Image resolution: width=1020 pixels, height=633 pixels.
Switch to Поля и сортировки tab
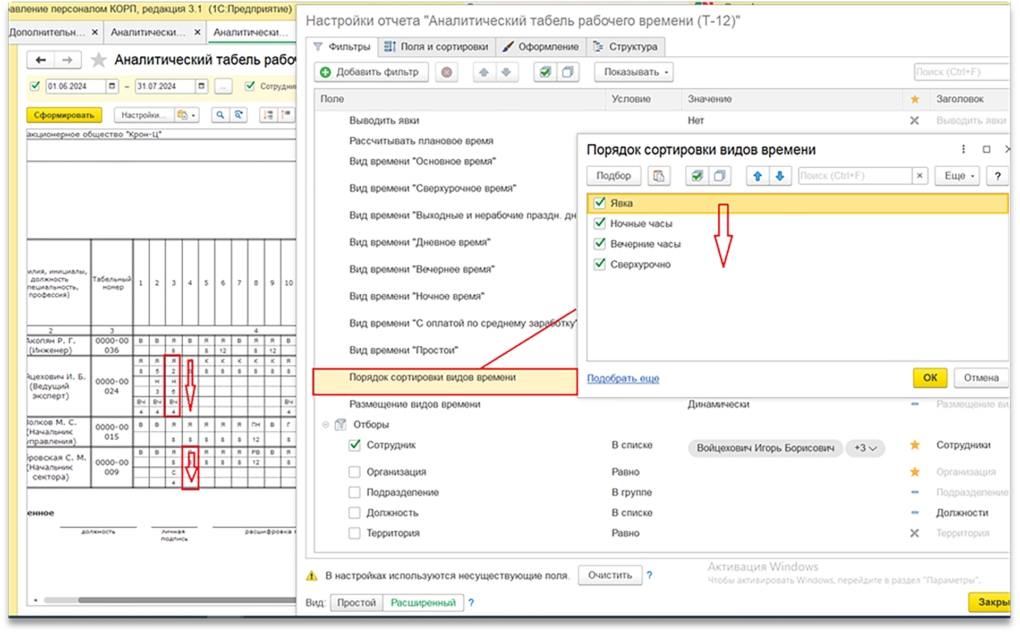point(437,47)
